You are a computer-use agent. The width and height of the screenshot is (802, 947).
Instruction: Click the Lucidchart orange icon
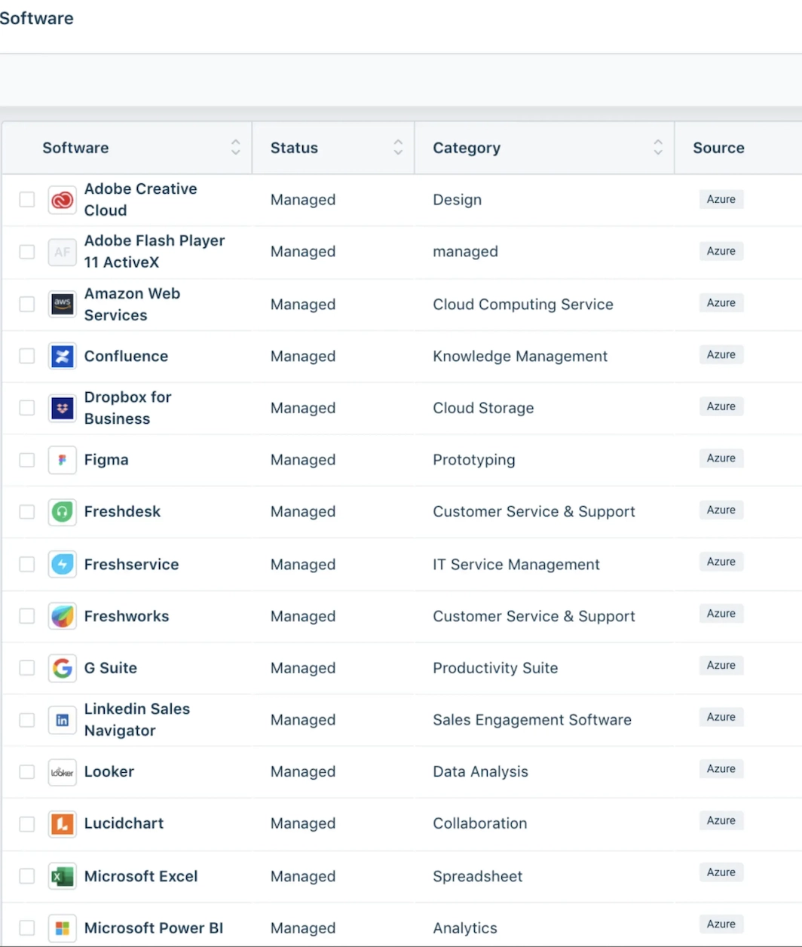pyautogui.click(x=63, y=824)
